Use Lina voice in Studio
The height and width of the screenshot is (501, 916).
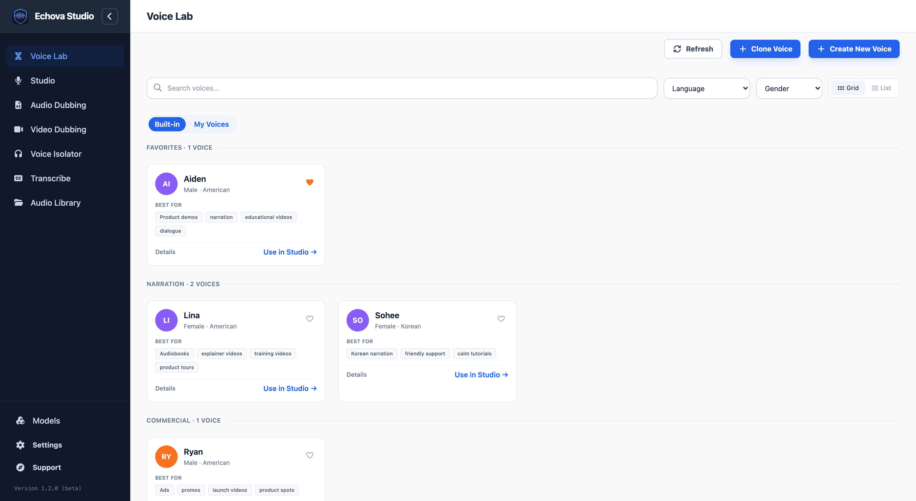pos(290,388)
